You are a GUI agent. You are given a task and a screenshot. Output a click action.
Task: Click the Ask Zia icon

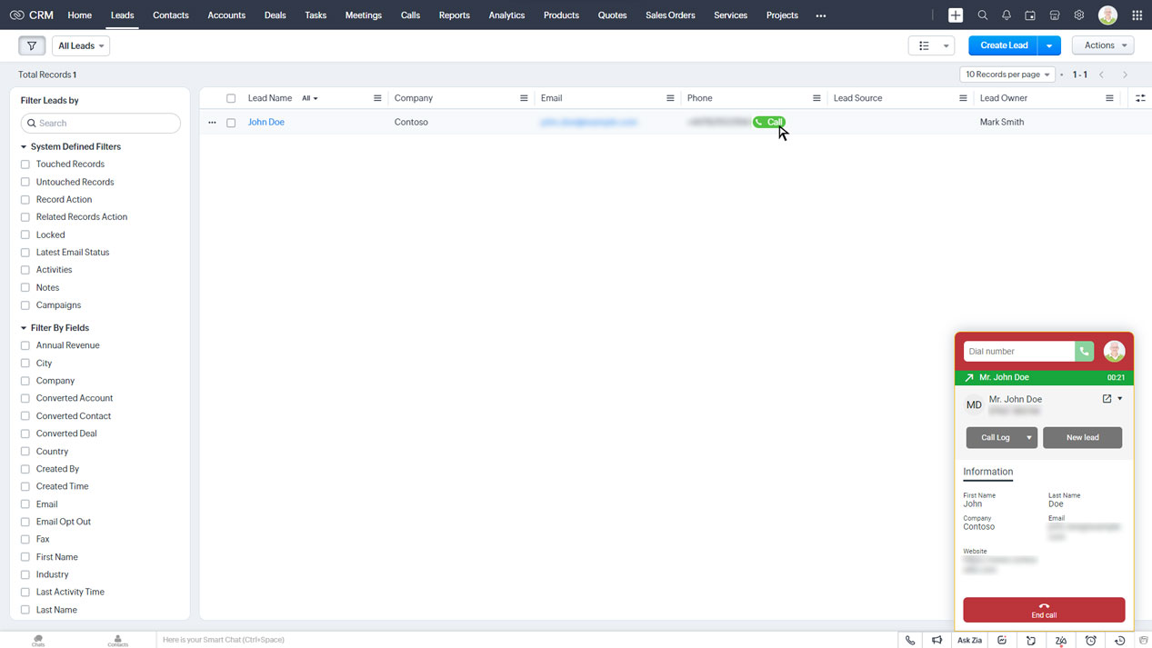point(969,641)
